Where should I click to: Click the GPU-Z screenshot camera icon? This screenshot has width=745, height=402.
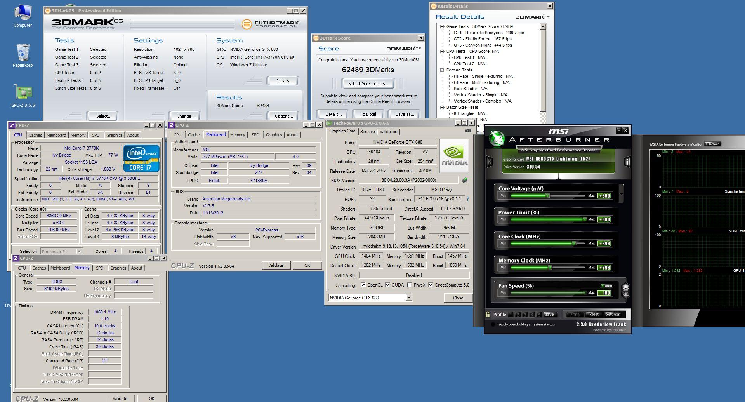point(468,131)
